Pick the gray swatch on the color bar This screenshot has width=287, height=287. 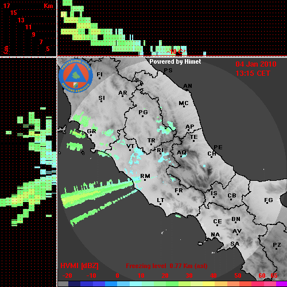(x=63, y=284)
